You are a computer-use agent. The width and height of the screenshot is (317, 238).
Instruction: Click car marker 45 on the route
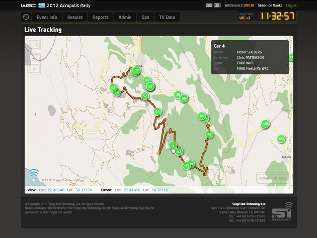click(209, 134)
